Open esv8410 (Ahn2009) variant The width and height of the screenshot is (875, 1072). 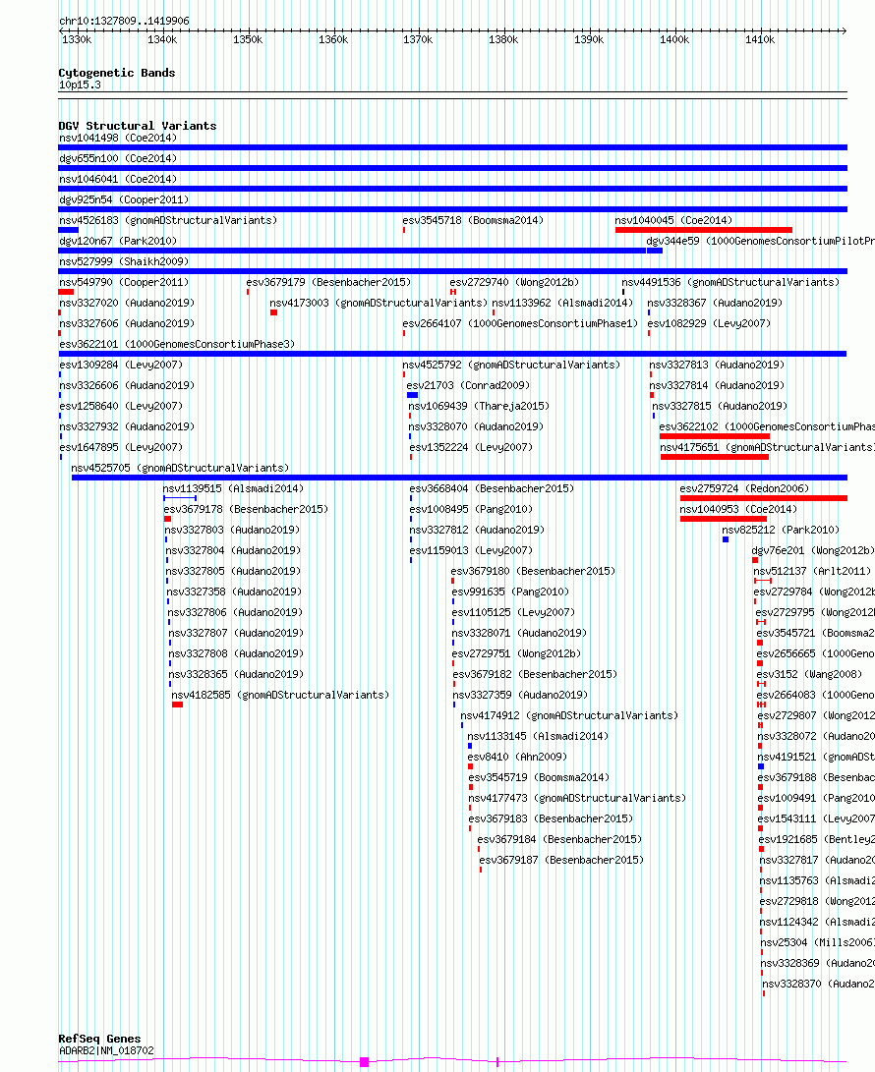517,757
